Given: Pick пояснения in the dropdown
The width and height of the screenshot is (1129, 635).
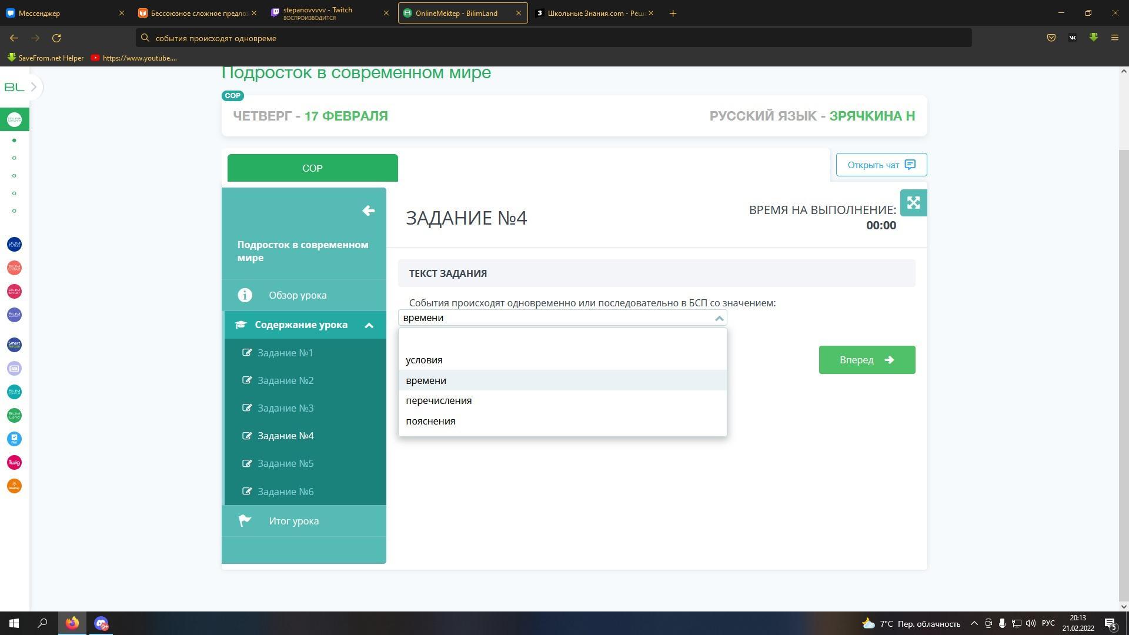Looking at the screenshot, I should (x=430, y=421).
